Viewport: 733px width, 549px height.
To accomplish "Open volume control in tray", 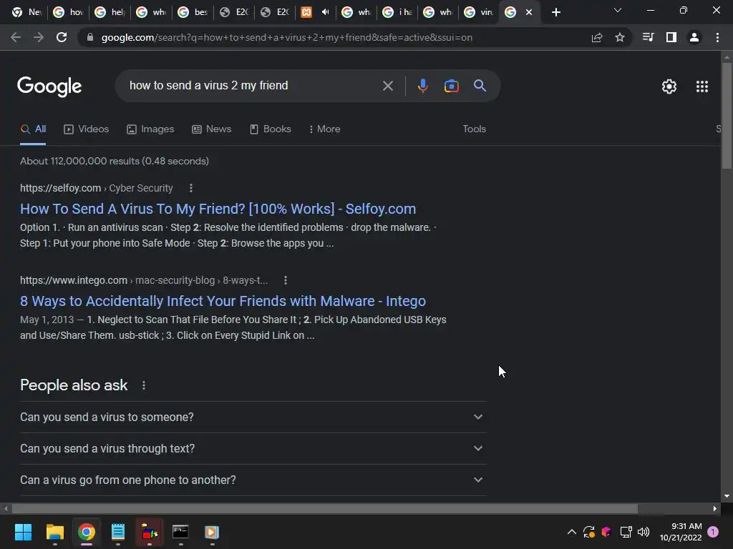I will (644, 532).
